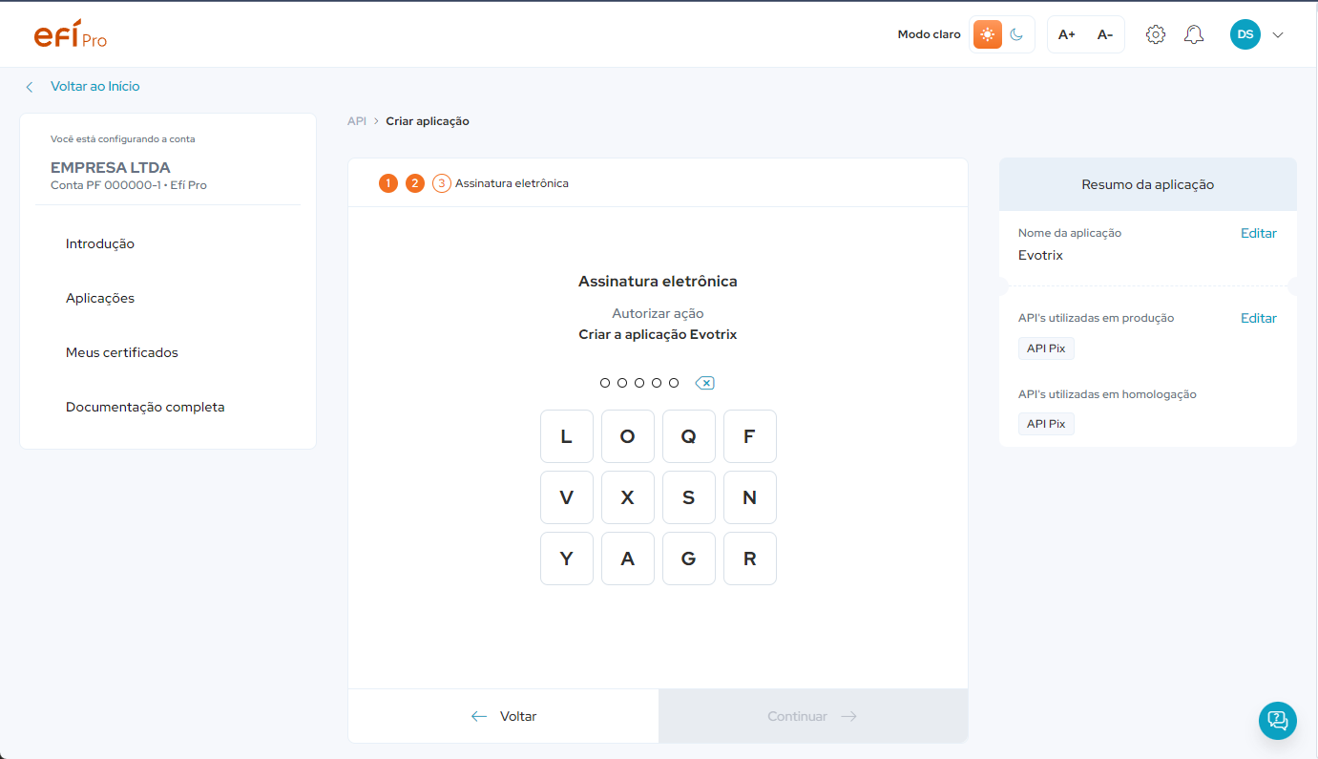The image size is (1318, 759).
Task: Switch to dark mode with the moon toggle
Action: click(1016, 33)
